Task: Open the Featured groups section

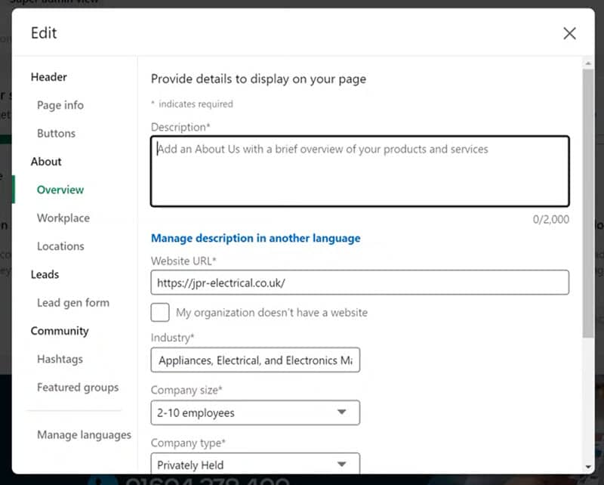Action: (78, 387)
